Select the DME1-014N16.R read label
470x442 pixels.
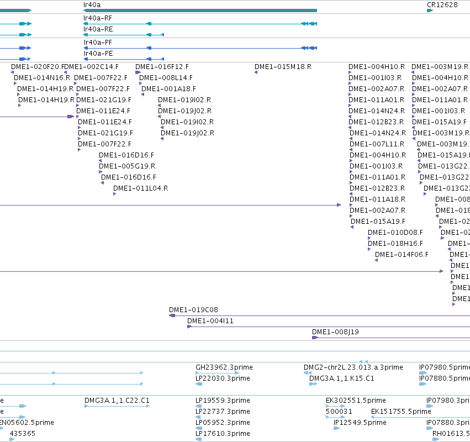pyautogui.click(x=42, y=78)
